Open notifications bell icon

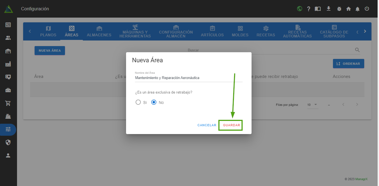pyautogui.click(x=358, y=9)
